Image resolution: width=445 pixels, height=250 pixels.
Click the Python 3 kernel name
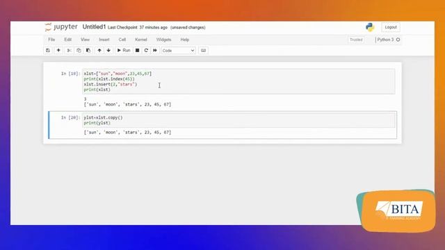pyautogui.click(x=385, y=40)
